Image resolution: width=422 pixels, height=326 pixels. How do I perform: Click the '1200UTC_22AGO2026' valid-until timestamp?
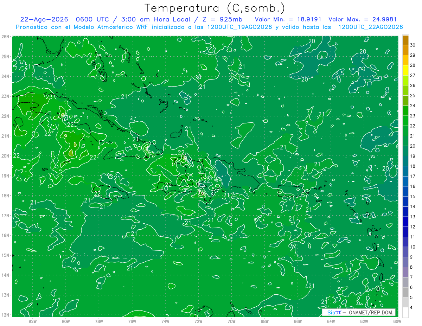pyautogui.click(x=370, y=27)
